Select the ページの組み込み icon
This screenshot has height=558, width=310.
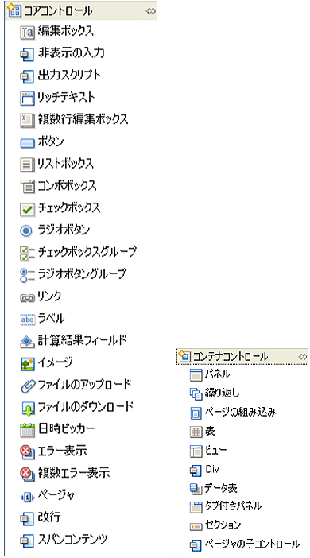click(196, 413)
